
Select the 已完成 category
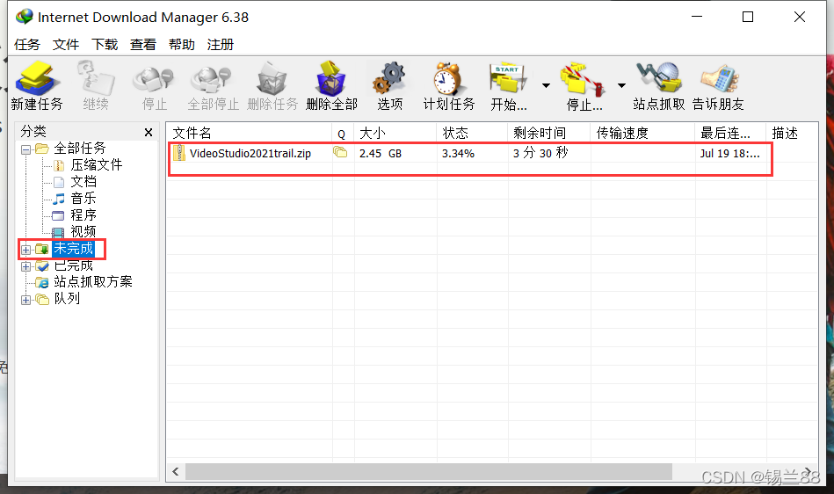[x=74, y=265]
